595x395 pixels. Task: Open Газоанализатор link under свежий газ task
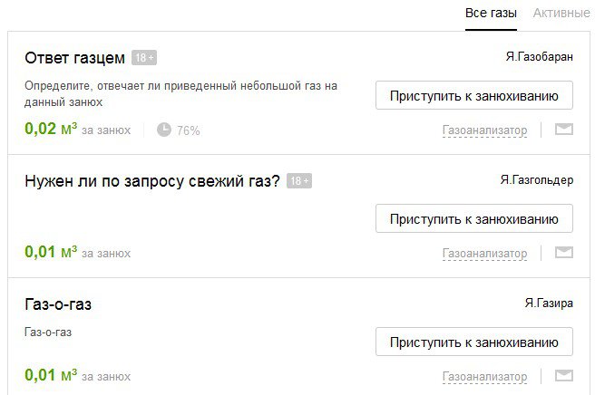(x=484, y=254)
